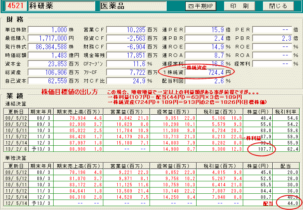Select the 最低購入 value 1,717,000

(x=48, y=38)
